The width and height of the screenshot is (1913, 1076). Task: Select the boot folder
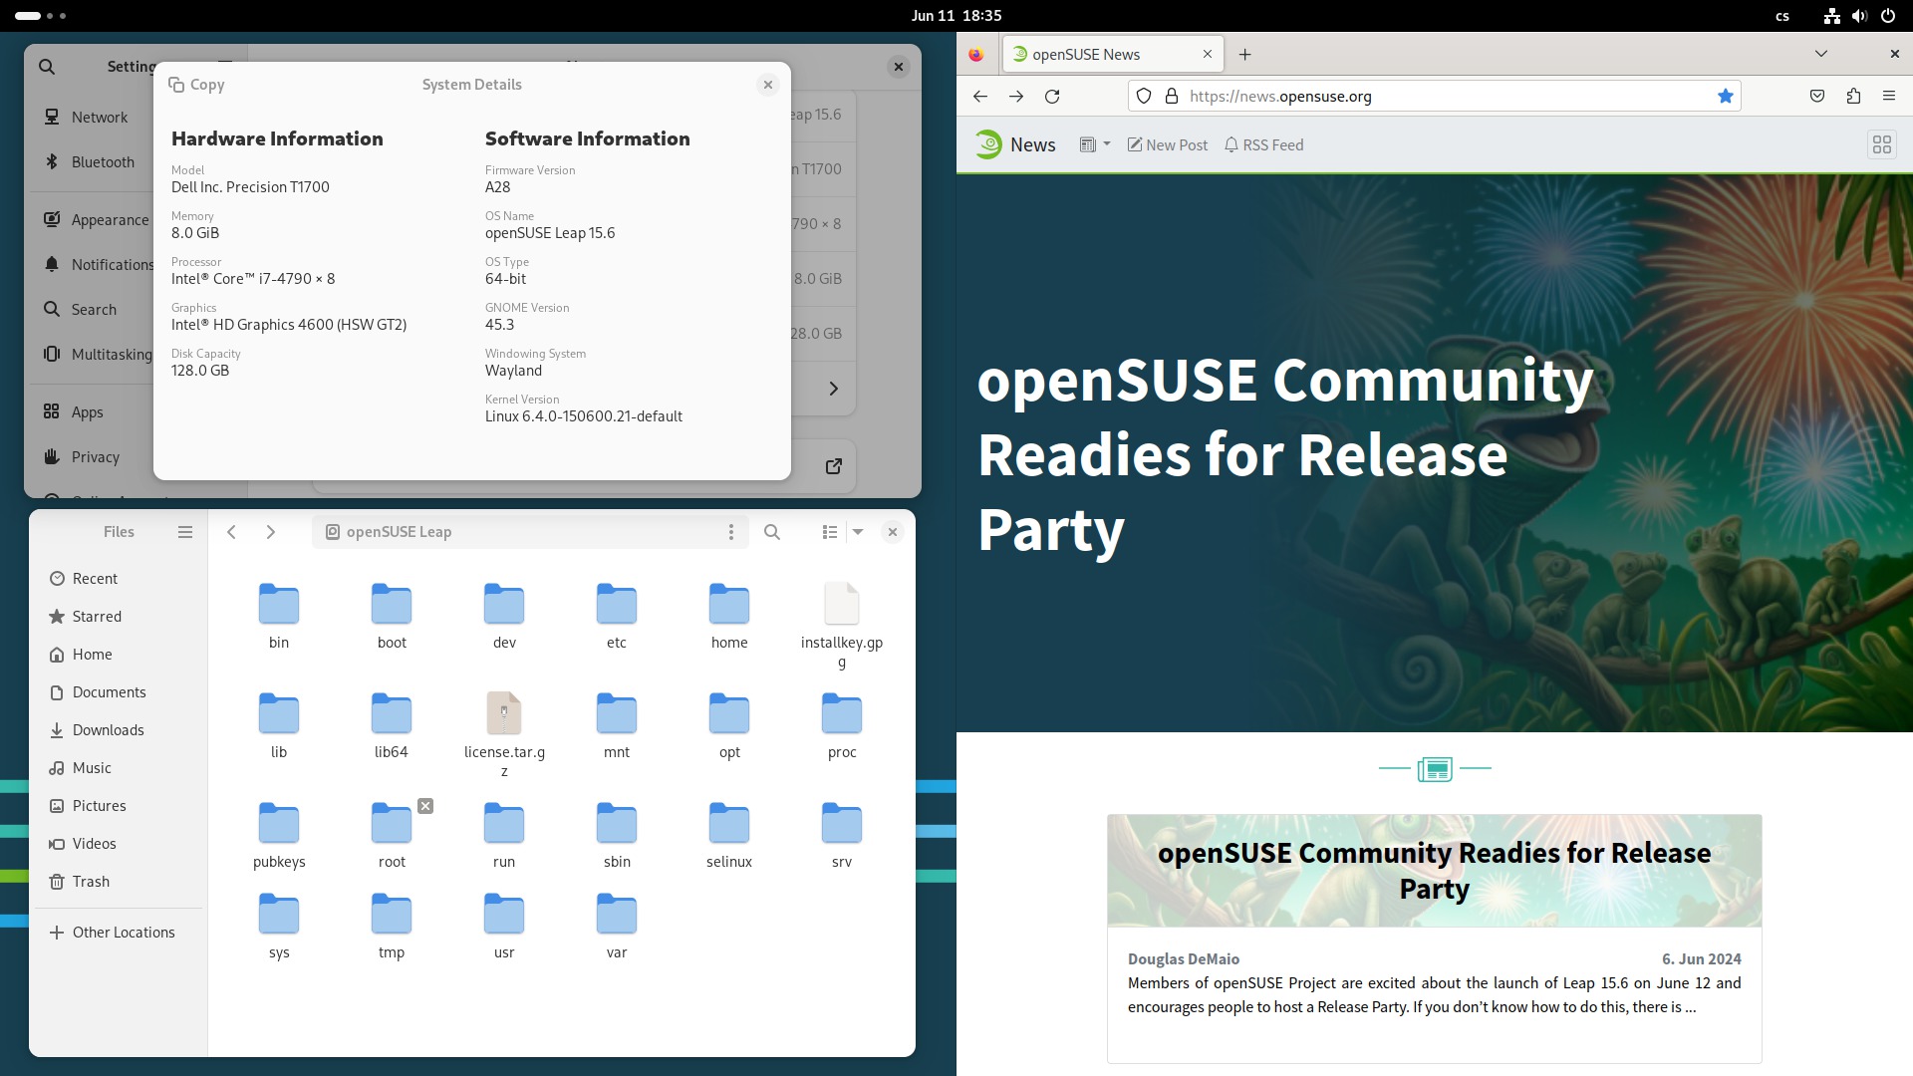coord(392,616)
